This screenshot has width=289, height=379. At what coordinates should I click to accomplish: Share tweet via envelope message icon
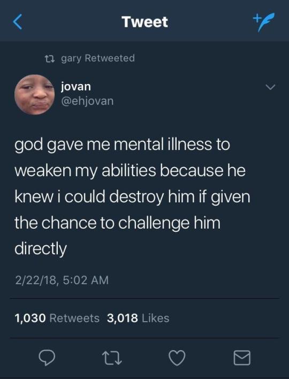pos(242,358)
